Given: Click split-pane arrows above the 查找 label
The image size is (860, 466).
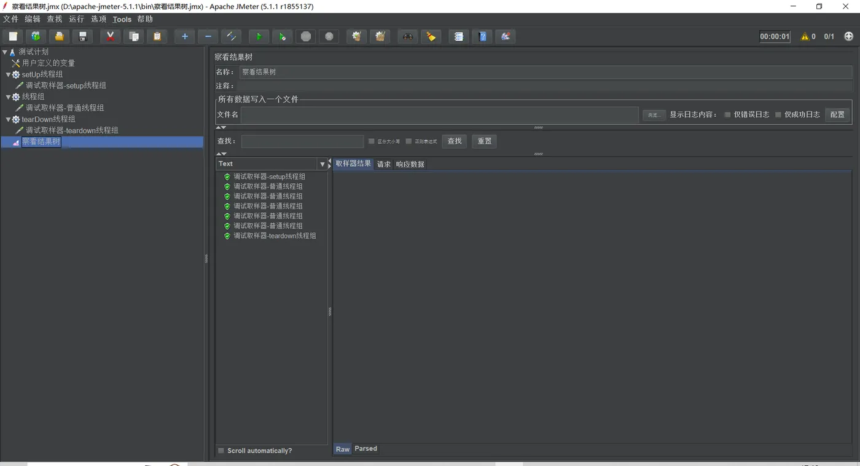Looking at the screenshot, I should click(221, 128).
